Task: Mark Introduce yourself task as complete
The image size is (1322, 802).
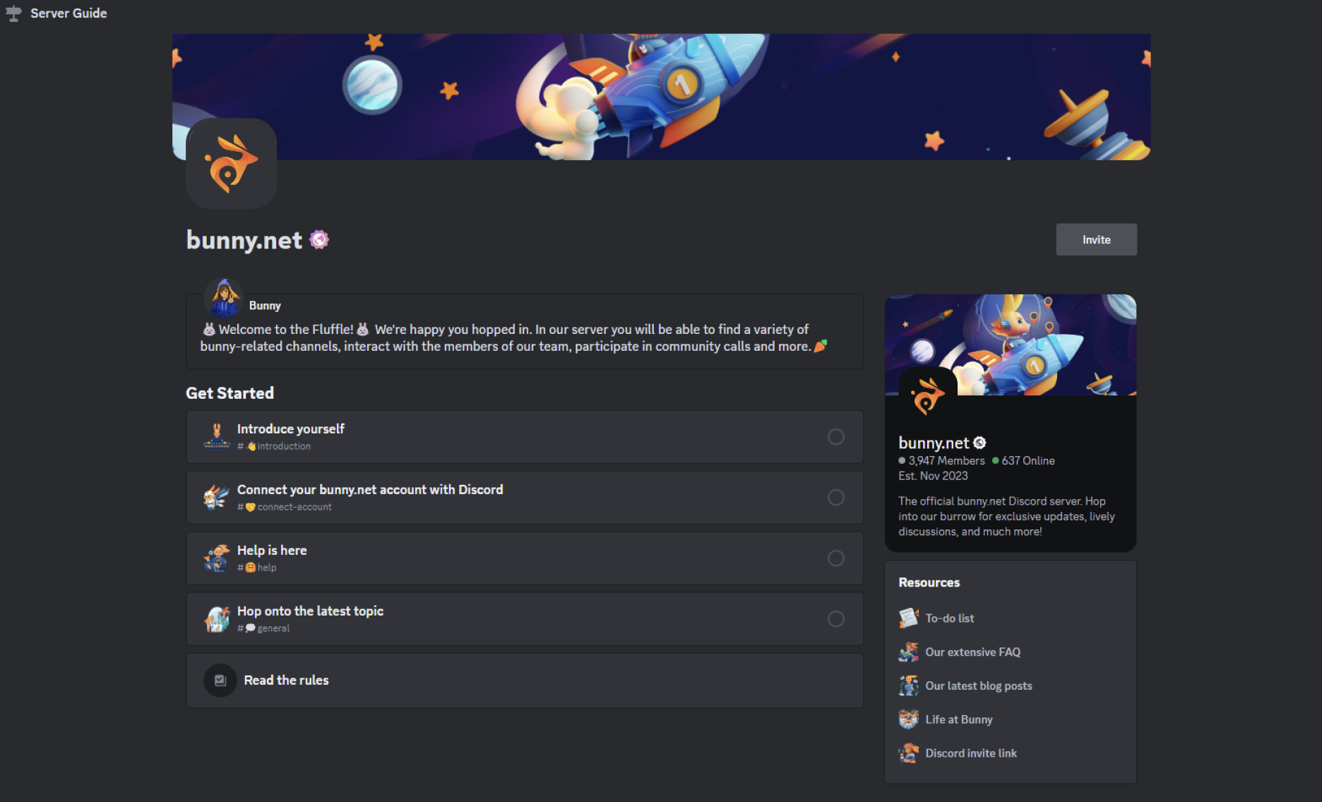Action: pyautogui.click(x=836, y=437)
